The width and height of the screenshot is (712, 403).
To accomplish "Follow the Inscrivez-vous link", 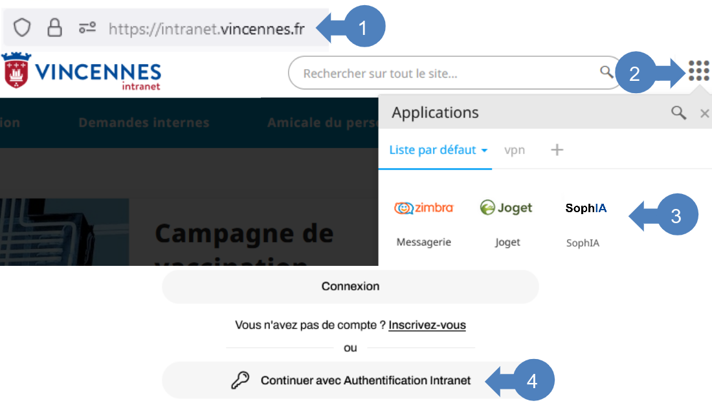I will [x=427, y=325].
